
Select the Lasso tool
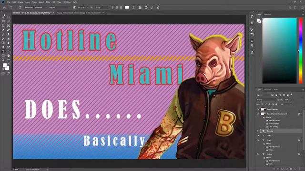coord(3,21)
